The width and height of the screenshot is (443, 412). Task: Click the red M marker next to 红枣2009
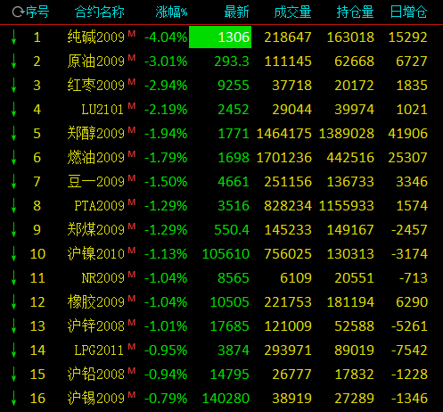point(132,82)
